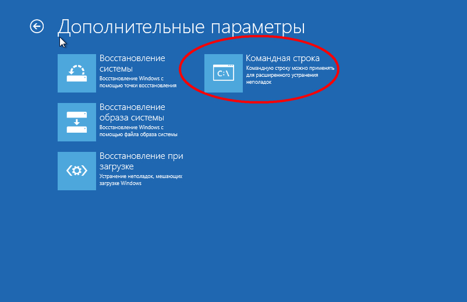Click the text 'Восстановление Windows с помощью точки восстановления'
467x302 pixels.
click(x=138, y=82)
